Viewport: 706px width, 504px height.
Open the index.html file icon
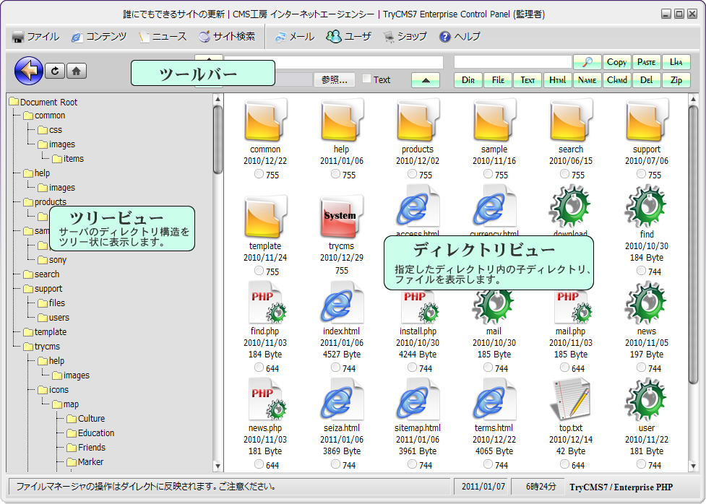click(340, 304)
